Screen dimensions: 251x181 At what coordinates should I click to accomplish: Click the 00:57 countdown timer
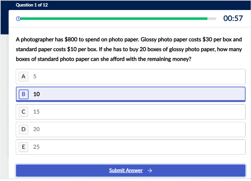point(233,18)
